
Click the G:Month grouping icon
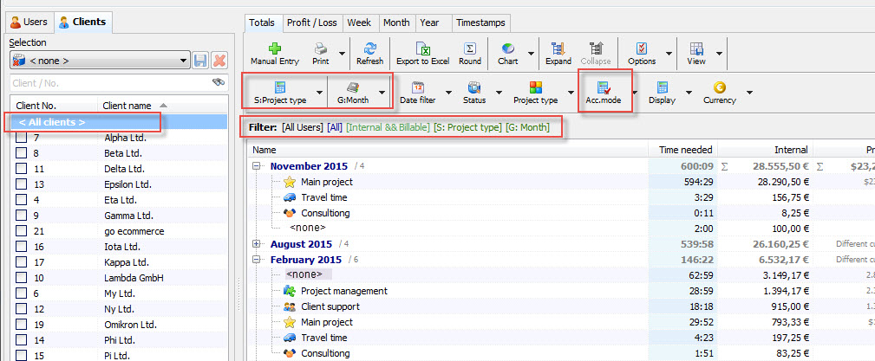coord(353,87)
